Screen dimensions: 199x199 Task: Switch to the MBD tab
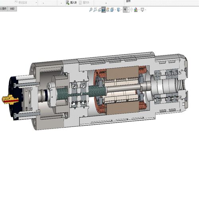(x=12, y=9)
